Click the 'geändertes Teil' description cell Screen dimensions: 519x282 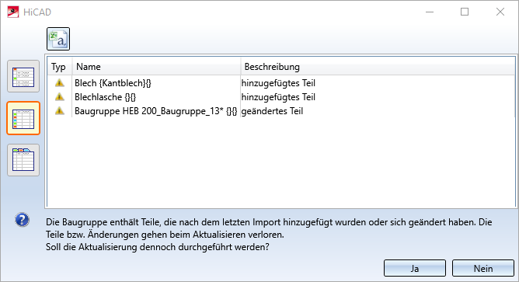click(x=272, y=111)
